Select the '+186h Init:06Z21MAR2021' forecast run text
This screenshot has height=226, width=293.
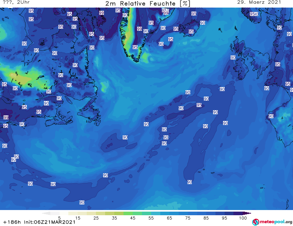pos(39,222)
